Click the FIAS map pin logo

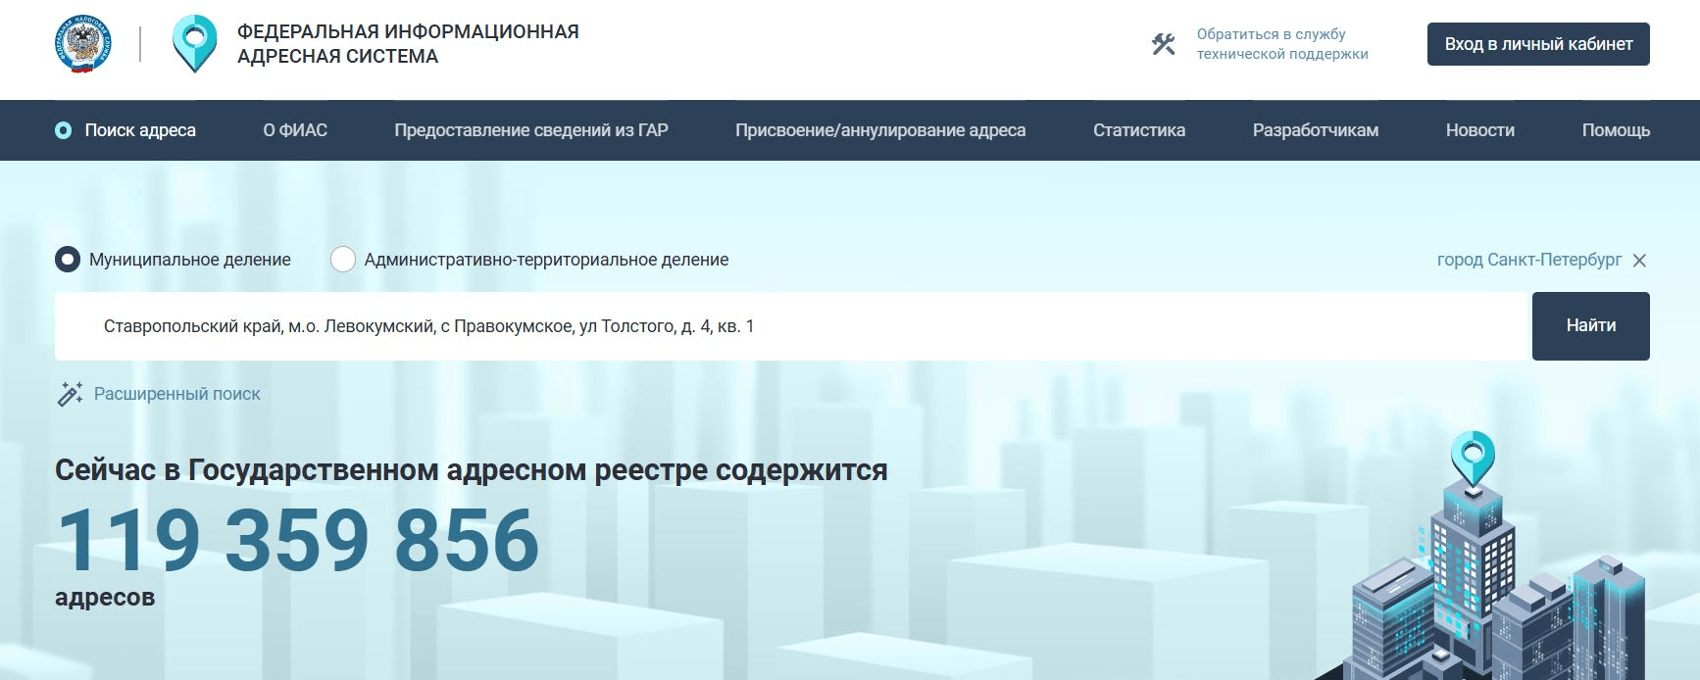pyautogui.click(x=194, y=44)
